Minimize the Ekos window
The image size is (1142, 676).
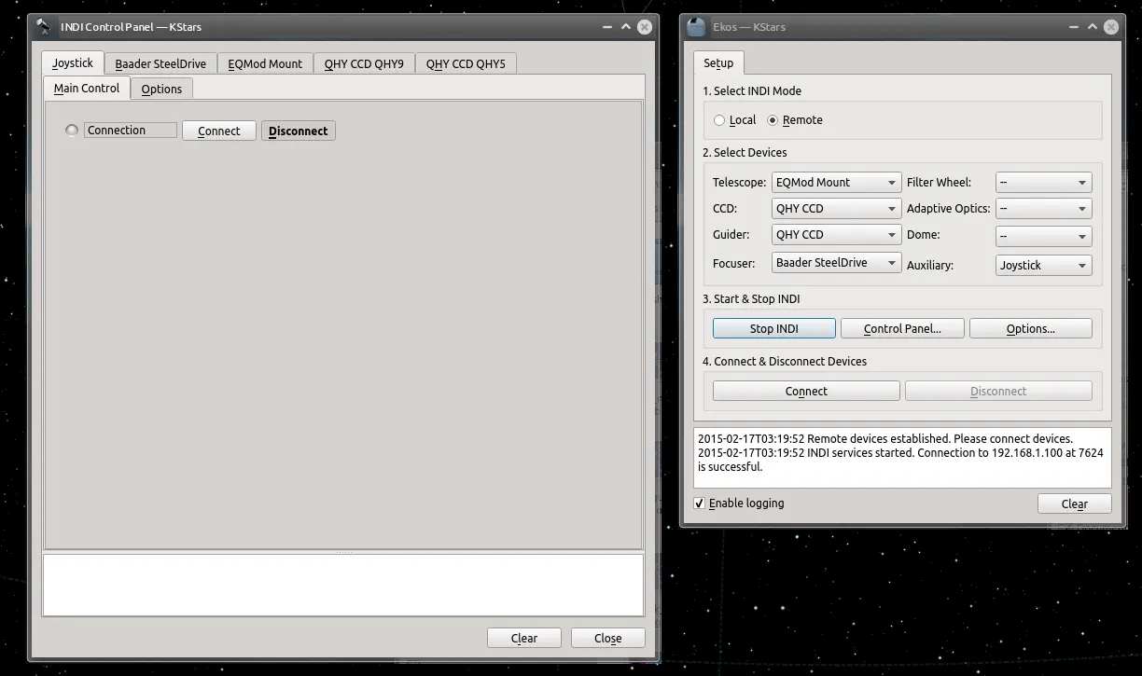(1072, 26)
